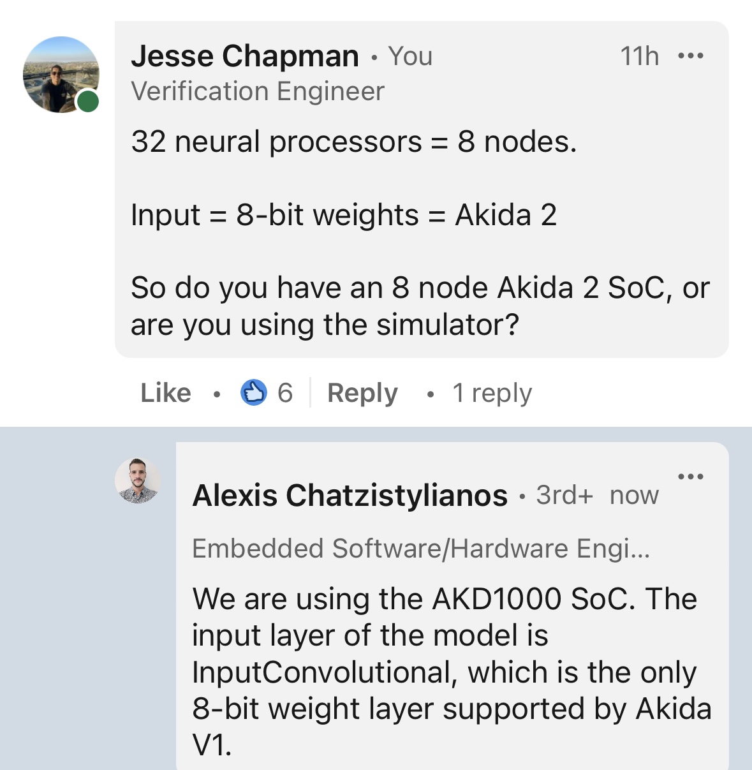Open the three-dot menu on Alexis's reply
The image size is (752, 770).
click(x=691, y=477)
